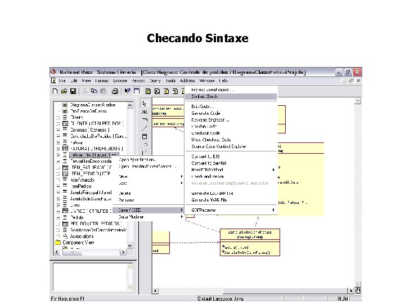The image size is (405, 304).
Task: Click the New model toolbar icon
Action: 55,91
